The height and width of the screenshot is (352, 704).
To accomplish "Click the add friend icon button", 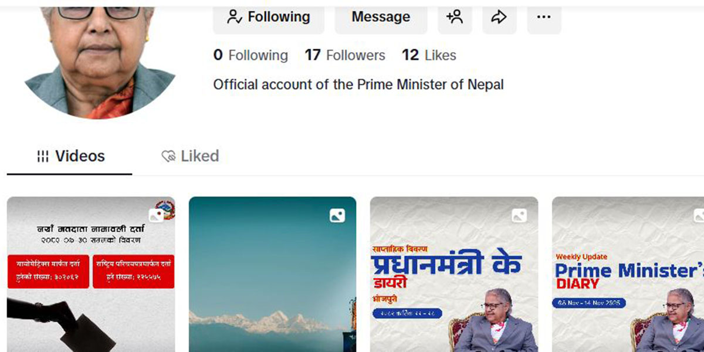I will (x=455, y=17).
